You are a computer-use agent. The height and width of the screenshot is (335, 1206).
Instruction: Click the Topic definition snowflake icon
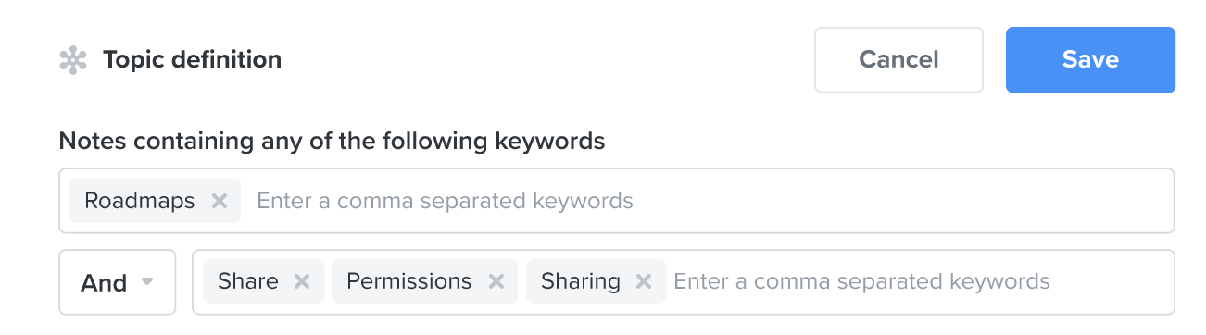coord(73,60)
